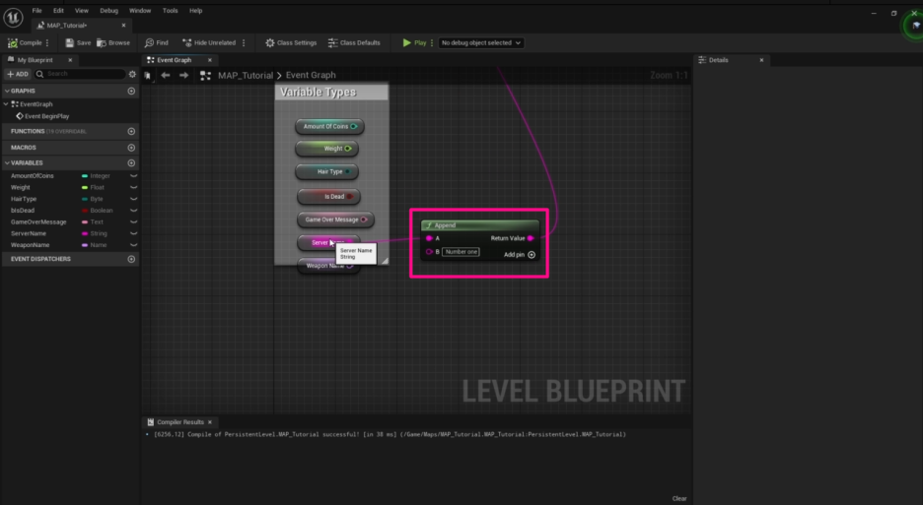Open the Window menu
Viewport: 923px width, 505px height.
tap(139, 11)
